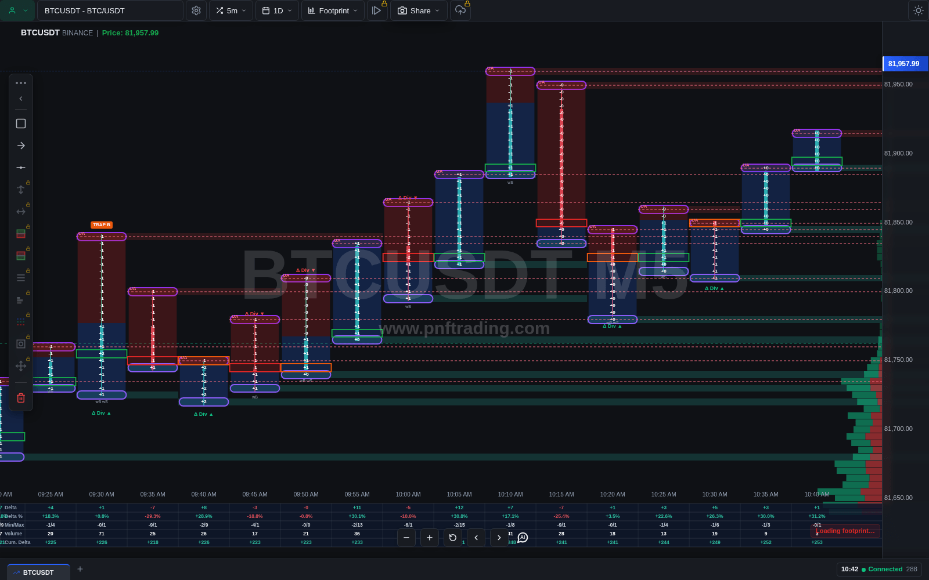Select the locked vertical measure tool
This screenshot has width=929, height=580.
point(21,190)
